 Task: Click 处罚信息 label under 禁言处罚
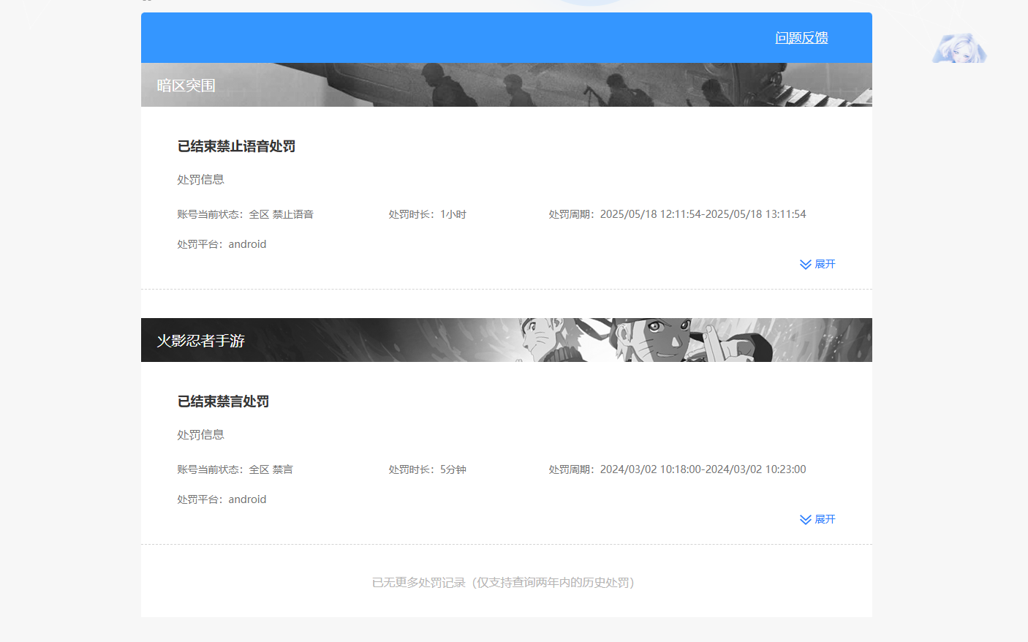point(200,434)
